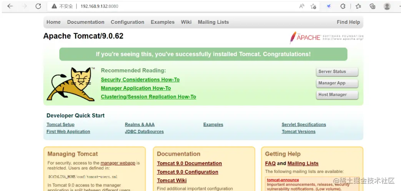Image resolution: width=401 pixels, height=191 pixels.
Task: Open the collections icon
Action: [x=373, y=7]
